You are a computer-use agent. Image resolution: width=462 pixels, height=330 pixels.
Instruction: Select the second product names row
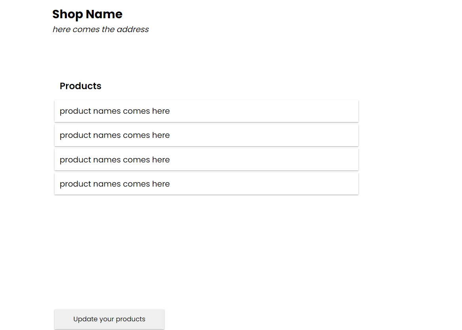coord(206,135)
